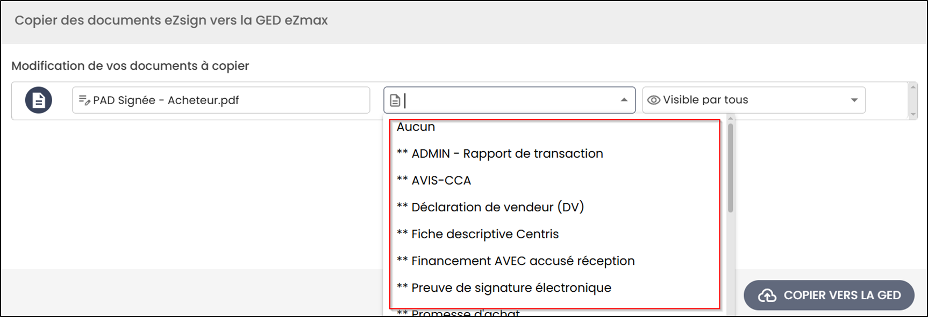Click the edit icon beside PAD Signée filename
The image size is (928, 317).
[84, 100]
